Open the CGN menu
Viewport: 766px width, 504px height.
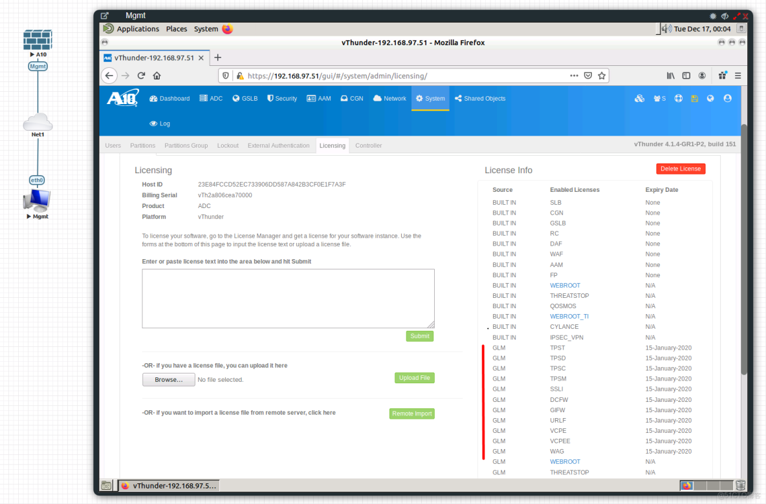pos(352,99)
